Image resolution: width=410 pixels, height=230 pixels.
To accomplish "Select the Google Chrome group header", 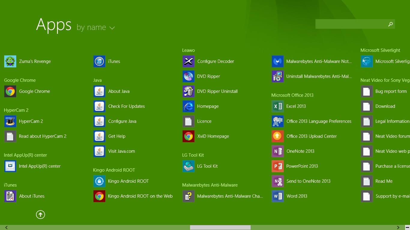I will (20, 80).
